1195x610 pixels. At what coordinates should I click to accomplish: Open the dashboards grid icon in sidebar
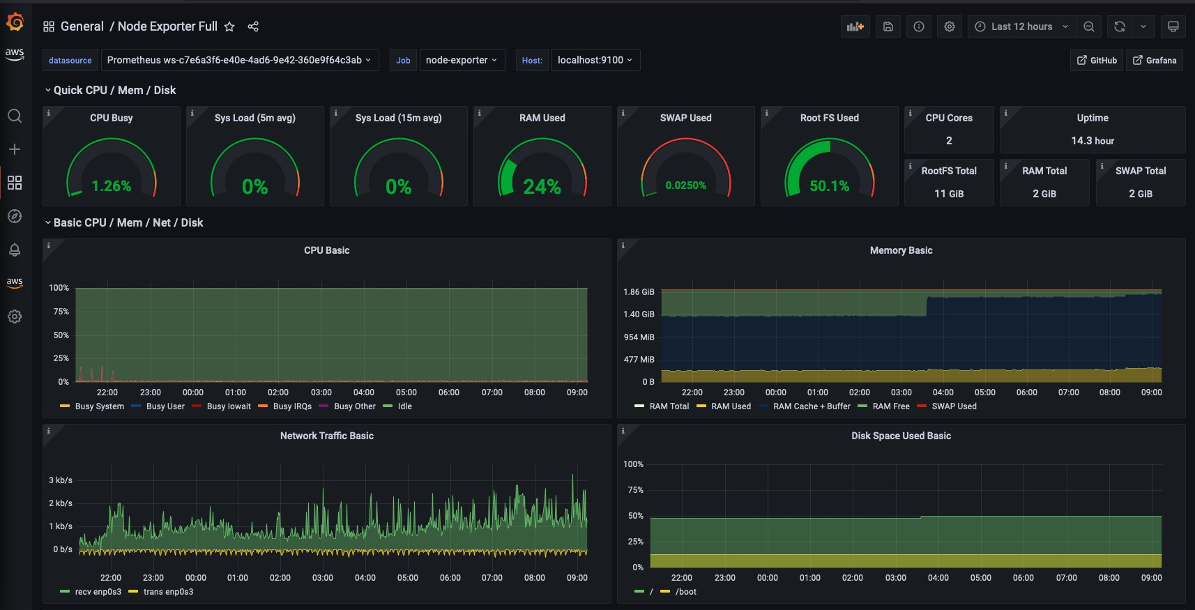tap(15, 183)
